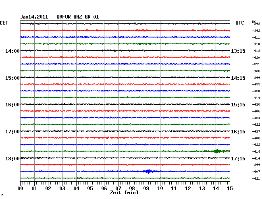This screenshot has height=199, width=262.
Task: Click the DC offset value "-413"
Action: [256, 51]
